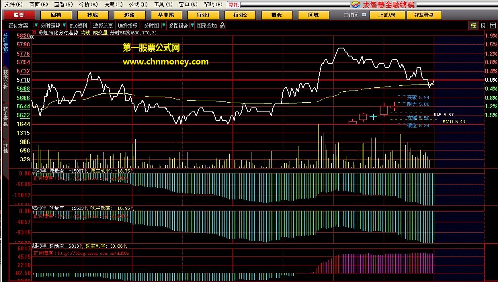Click 图形叠加 in toolbar
This screenshot has height=282, width=498.
(x=207, y=26)
